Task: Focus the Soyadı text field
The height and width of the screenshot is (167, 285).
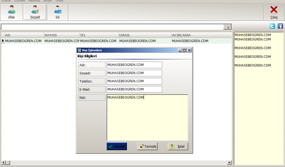Action: click(134, 73)
